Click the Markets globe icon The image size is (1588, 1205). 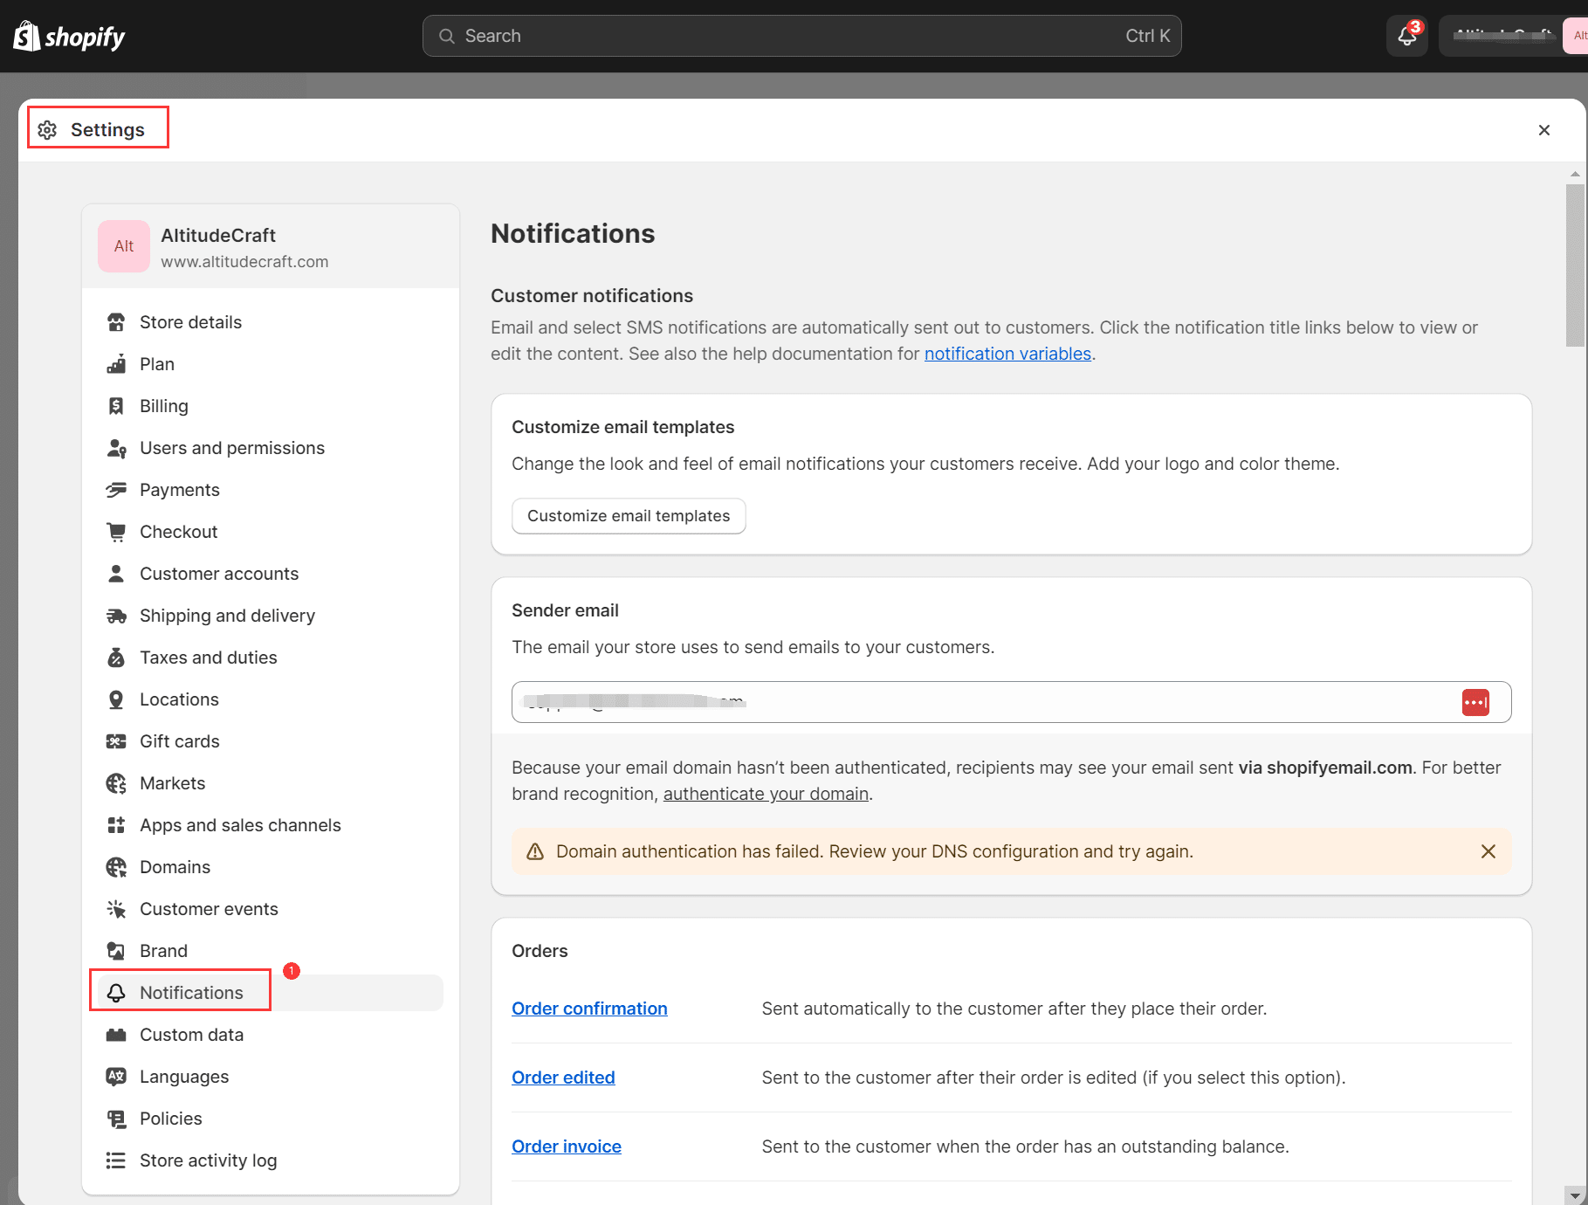[116, 783]
